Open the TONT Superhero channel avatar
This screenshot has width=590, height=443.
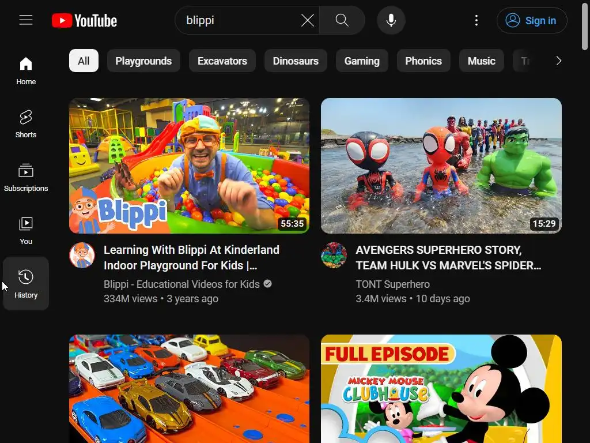coord(334,255)
